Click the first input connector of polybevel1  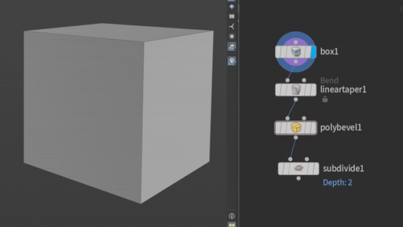click(x=288, y=118)
